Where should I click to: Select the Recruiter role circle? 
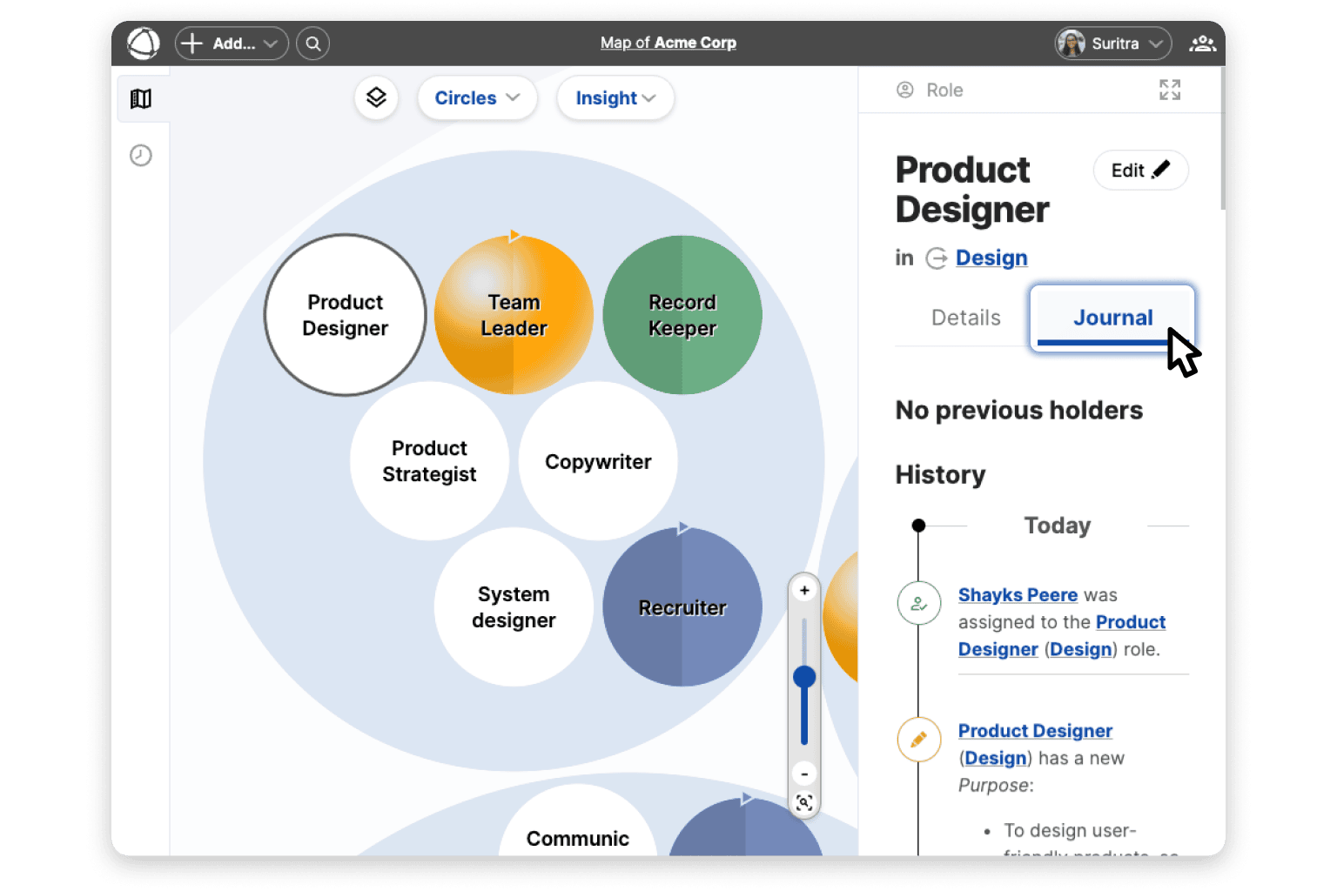(682, 606)
